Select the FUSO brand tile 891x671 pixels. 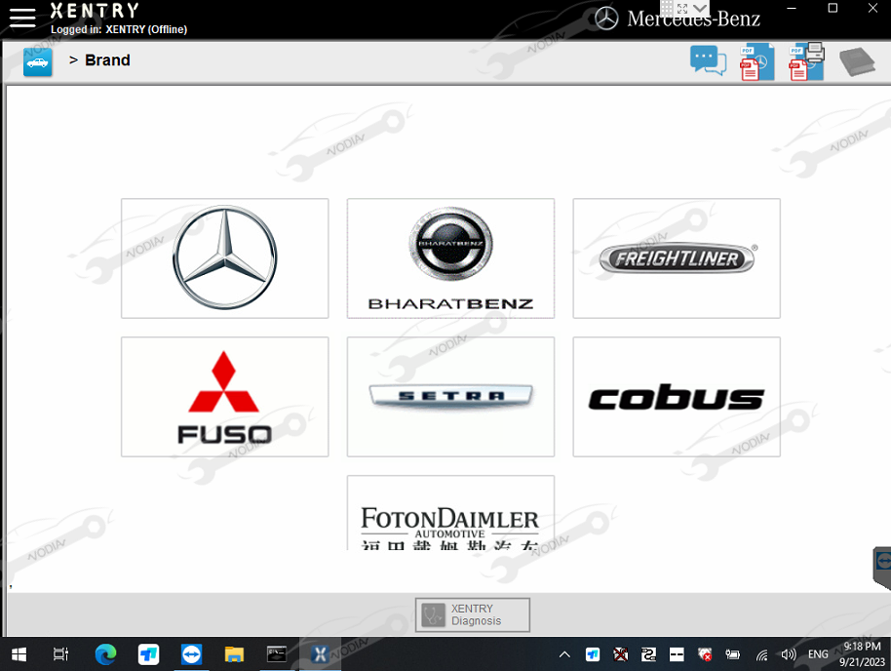(224, 397)
